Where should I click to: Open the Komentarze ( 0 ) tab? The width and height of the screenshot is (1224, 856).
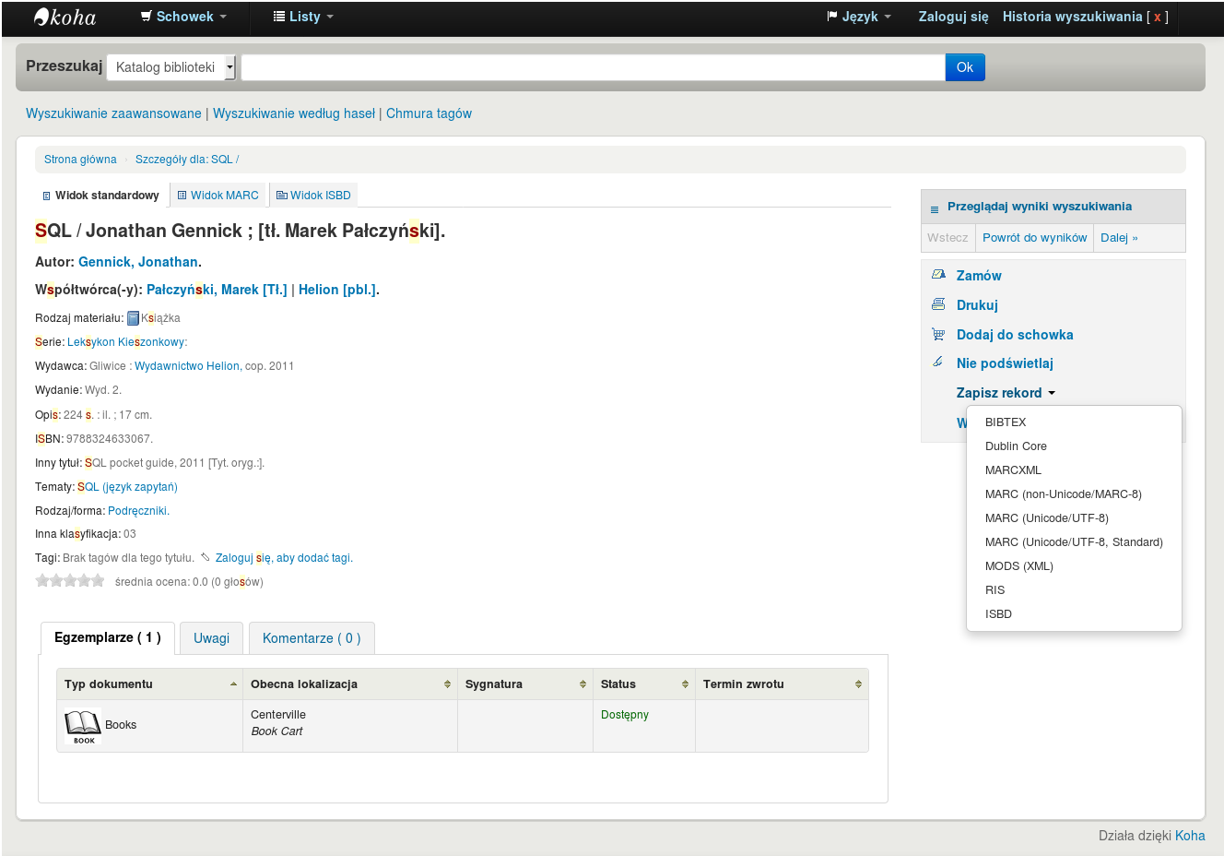tap(312, 638)
